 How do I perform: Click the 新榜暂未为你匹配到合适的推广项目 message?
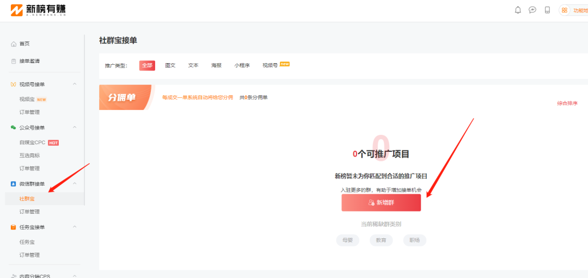[381, 176]
